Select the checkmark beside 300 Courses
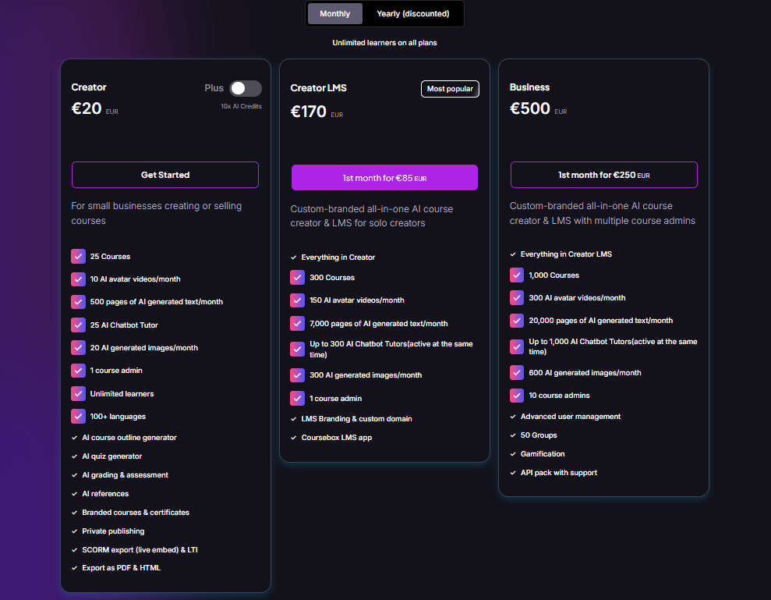Image resolution: width=771 pixels, height=600 pixels. (x=297, y=277)
